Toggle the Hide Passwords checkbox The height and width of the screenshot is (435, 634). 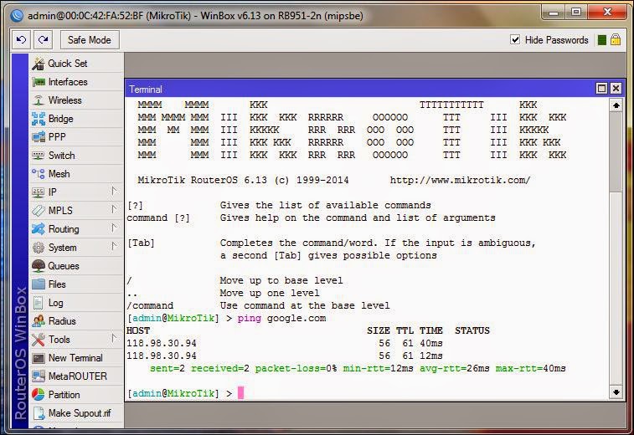coord(515,39)
